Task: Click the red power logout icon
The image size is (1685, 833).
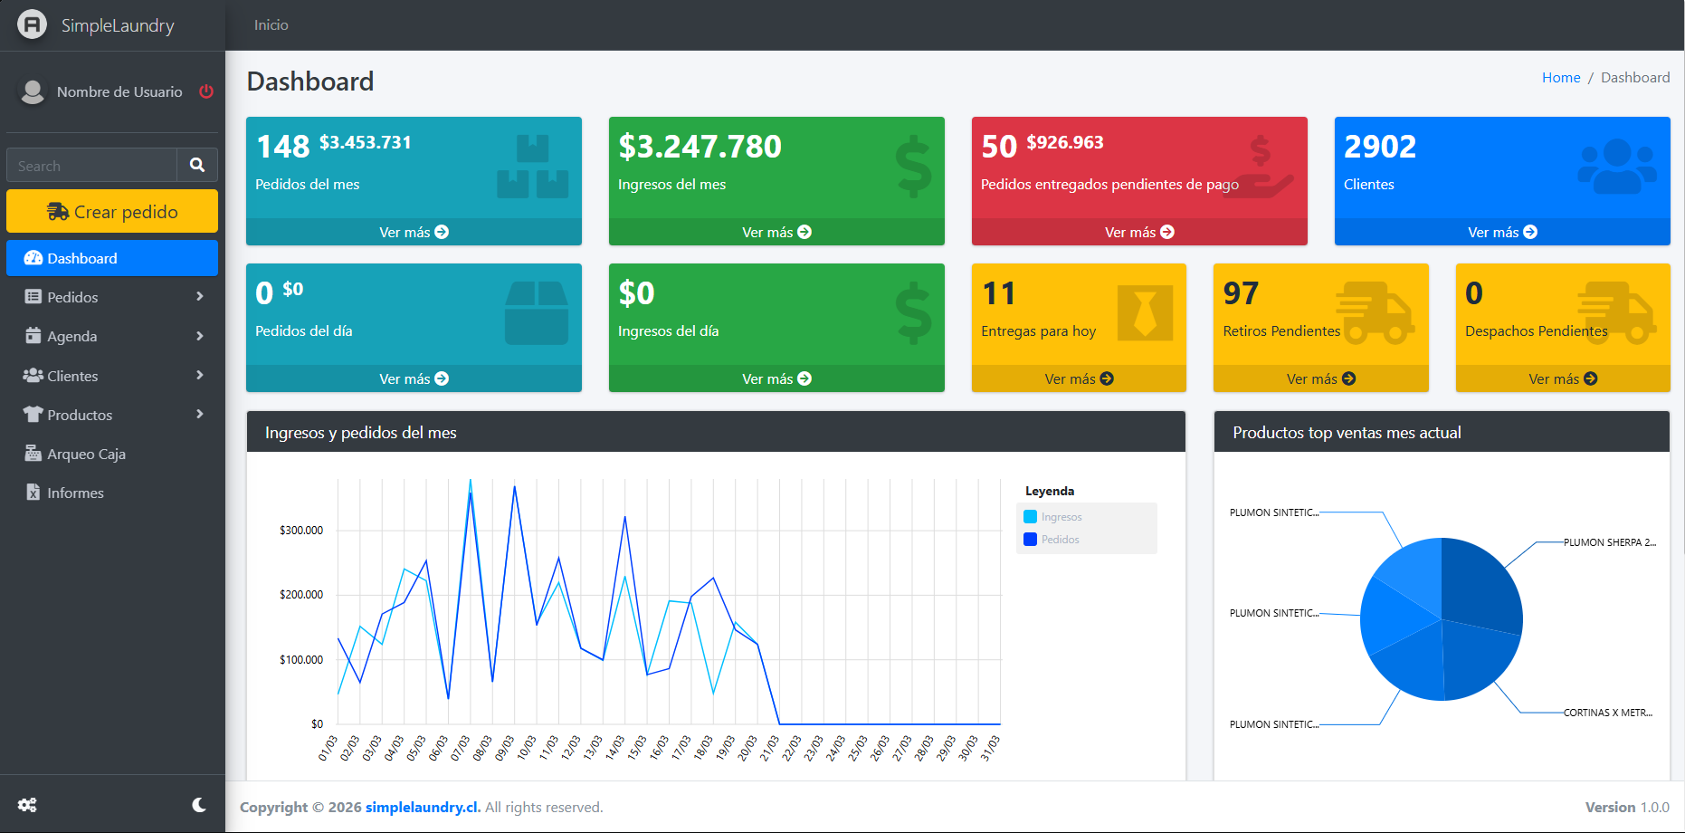Action: tap(206, 91)
